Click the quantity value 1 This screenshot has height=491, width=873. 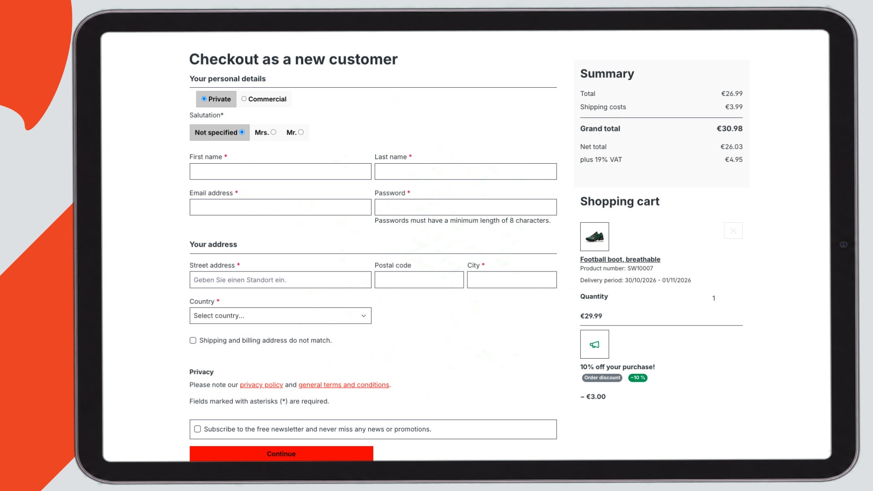click(713, 298)
